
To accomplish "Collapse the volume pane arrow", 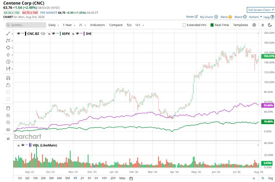I will 258,145.
